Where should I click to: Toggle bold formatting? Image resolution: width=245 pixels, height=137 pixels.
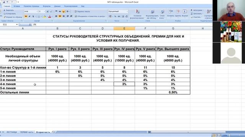click(26, 16)
